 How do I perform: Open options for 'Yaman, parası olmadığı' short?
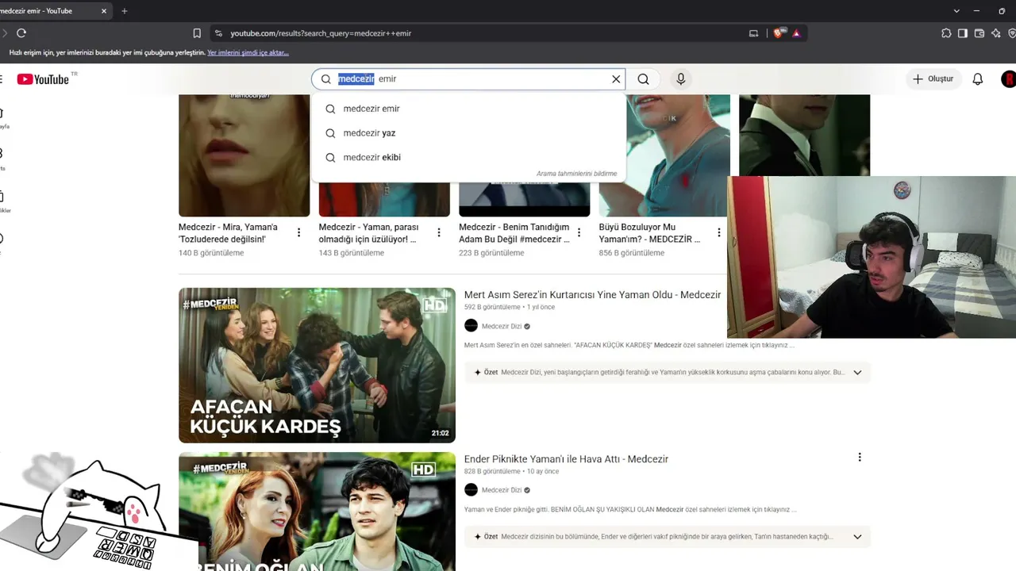439,232
